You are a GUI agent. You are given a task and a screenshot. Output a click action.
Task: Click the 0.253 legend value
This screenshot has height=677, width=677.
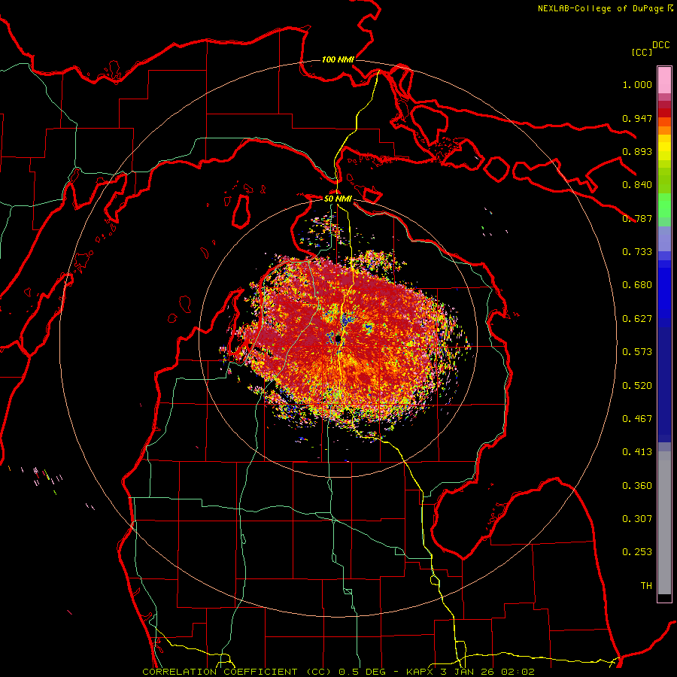pos(637,552)
